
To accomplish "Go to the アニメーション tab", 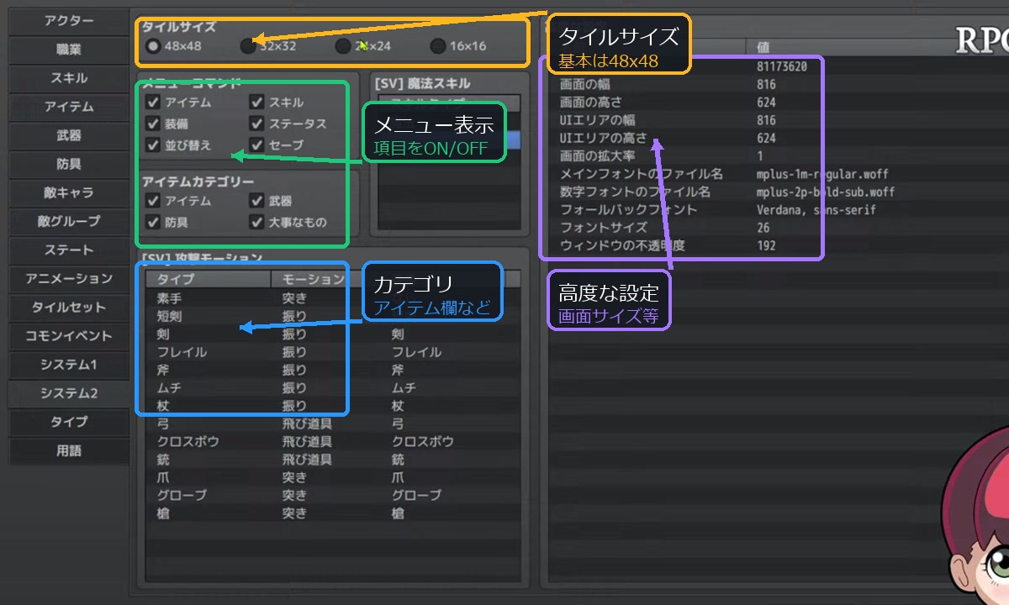I will [69, 278].
